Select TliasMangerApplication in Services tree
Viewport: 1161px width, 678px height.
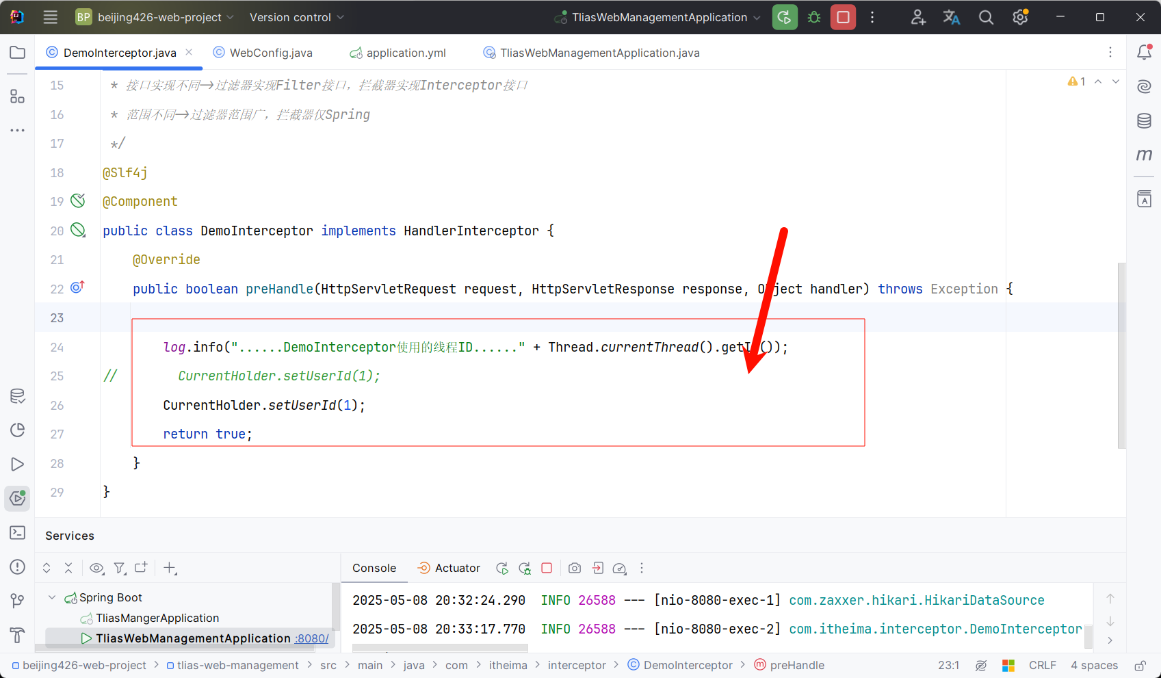[x=157, y=618]
